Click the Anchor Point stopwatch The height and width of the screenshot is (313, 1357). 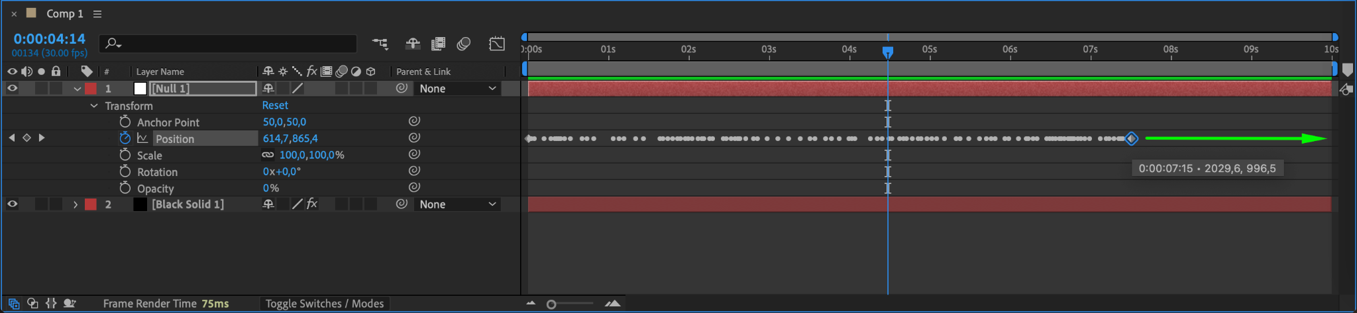click(125, 122)
